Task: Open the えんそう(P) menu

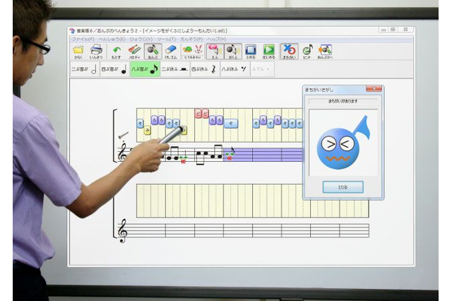Action: [x=191, y=39]
